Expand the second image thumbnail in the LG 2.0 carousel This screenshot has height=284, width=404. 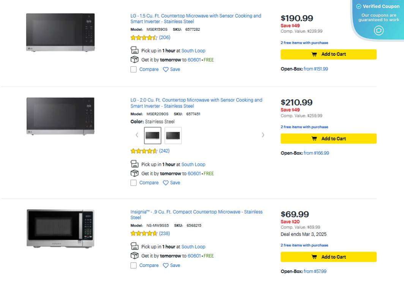173,135
